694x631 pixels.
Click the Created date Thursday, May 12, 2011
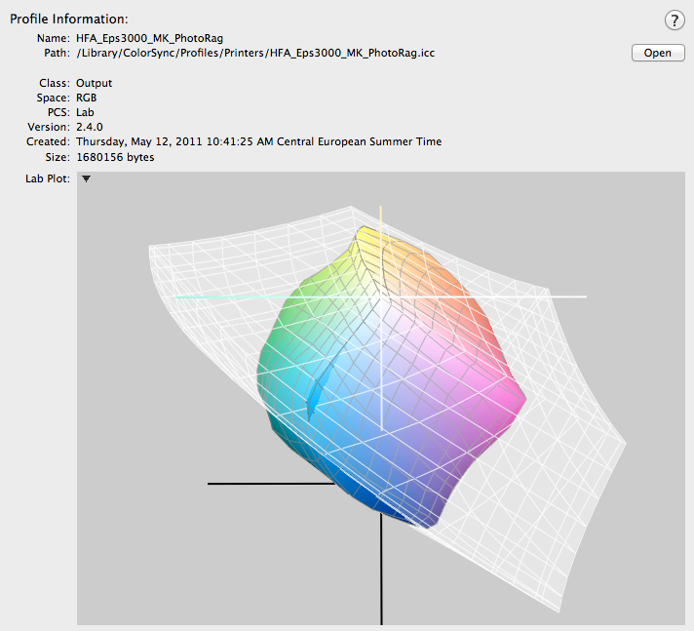click(x=259, y=141)
